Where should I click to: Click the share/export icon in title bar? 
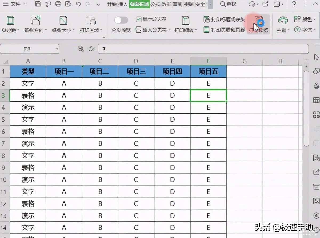[x=265, y=4]
